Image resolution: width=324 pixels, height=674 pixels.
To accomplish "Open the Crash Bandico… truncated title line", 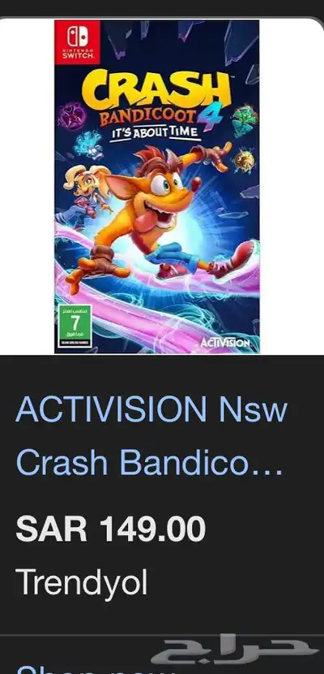I will (x=149, y=464).
